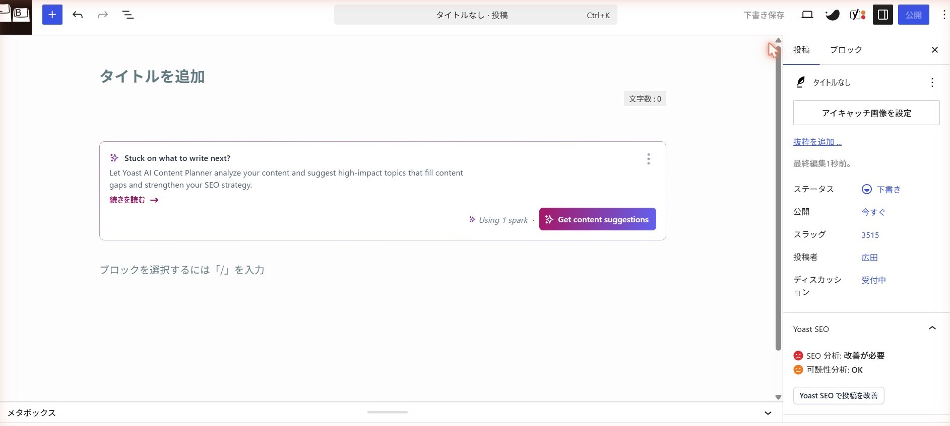The width and height of the screenshot is (950, 426).
Task: Open the document overview list view
Action: (x=128, y=15)
